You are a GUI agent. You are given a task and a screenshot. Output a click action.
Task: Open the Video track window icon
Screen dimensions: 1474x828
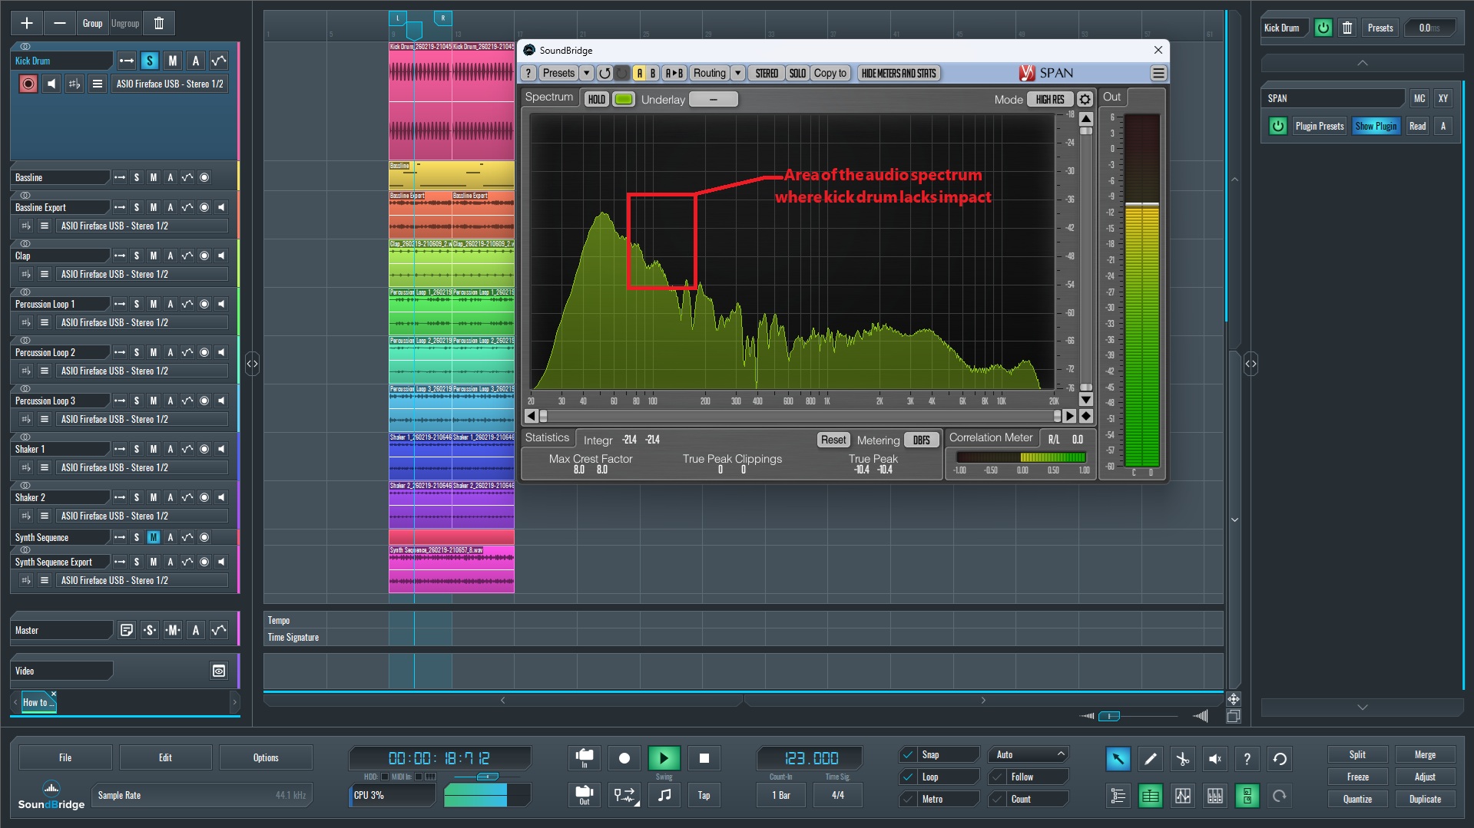tap(219, 671)
